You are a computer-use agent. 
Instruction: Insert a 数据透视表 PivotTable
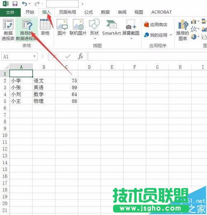pyautogui.click(x=8, y=30)
